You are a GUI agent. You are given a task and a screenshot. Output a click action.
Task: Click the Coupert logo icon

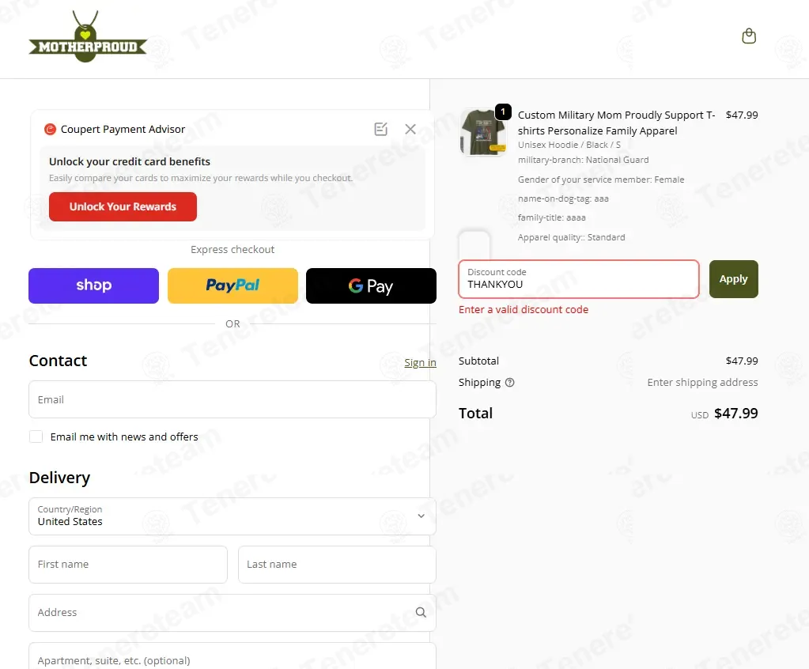(x=50, y=129)
